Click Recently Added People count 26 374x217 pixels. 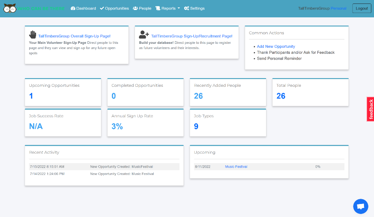pyautogui.click(x=198, y=96)
